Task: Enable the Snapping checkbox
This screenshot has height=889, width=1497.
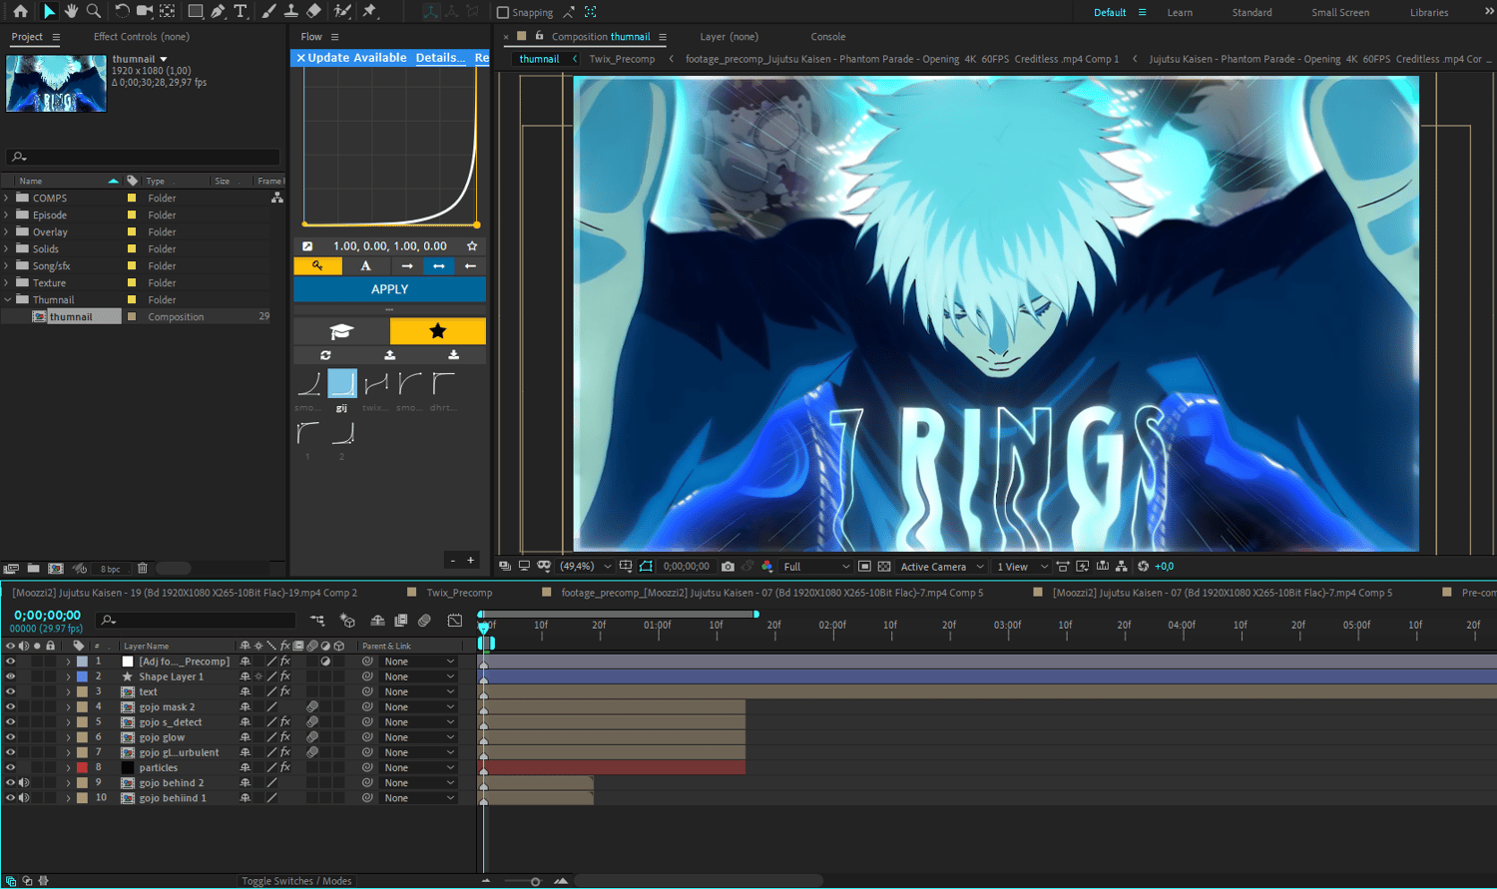Action: 503,12
